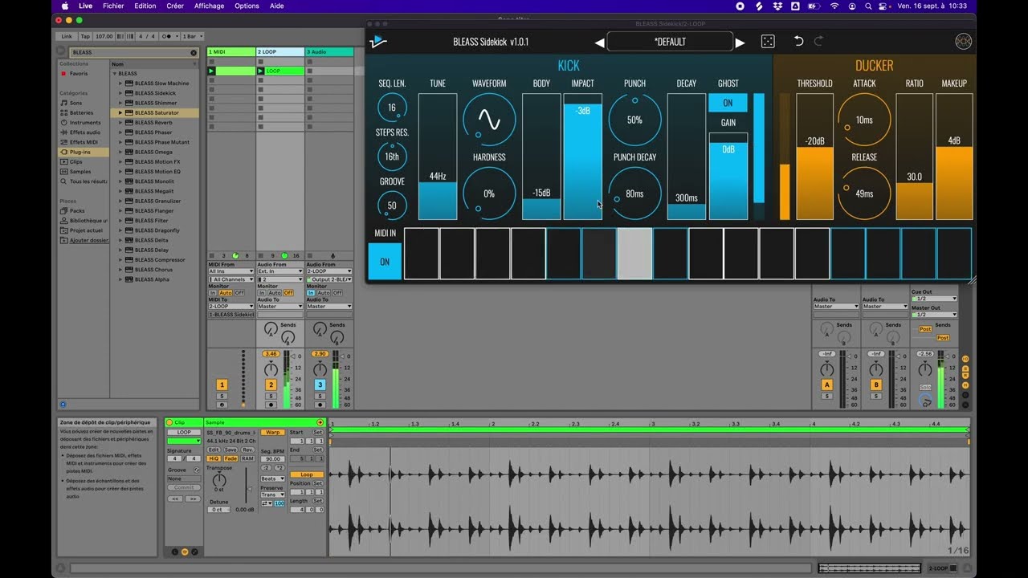The image size is (1028, 578).
Task: Click the HARDNESS knob showing 0%
Action: point(488,193)
